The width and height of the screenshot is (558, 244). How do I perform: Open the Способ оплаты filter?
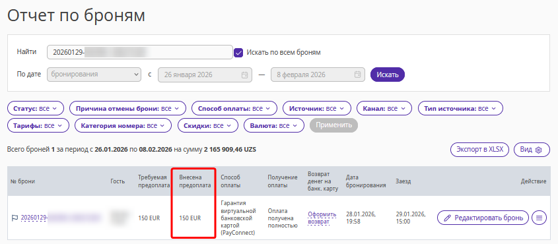[234, 108]
